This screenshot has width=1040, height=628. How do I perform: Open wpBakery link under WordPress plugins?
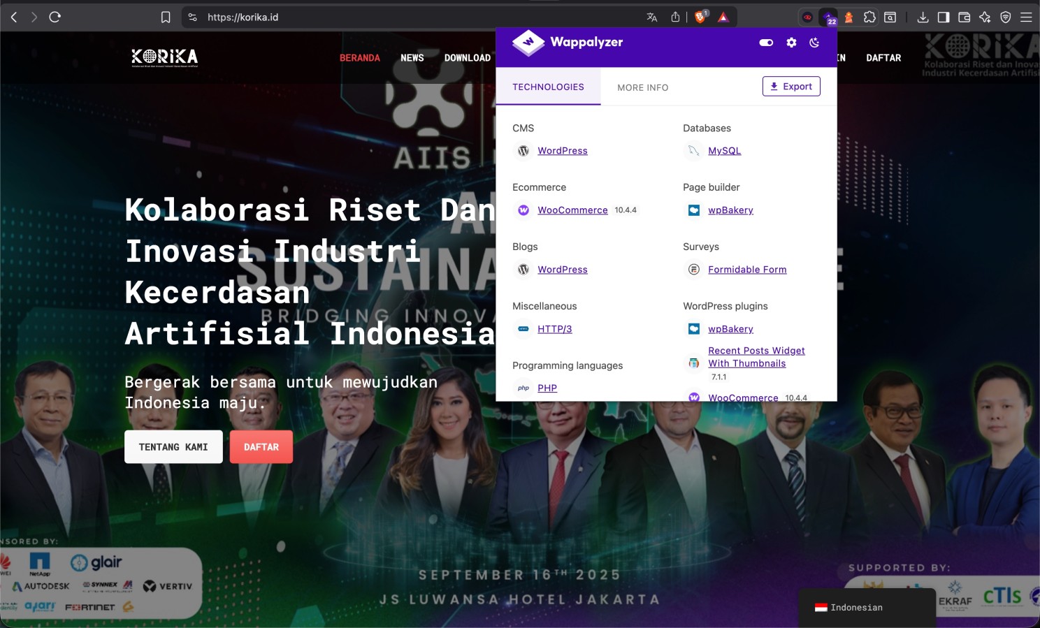730,329
